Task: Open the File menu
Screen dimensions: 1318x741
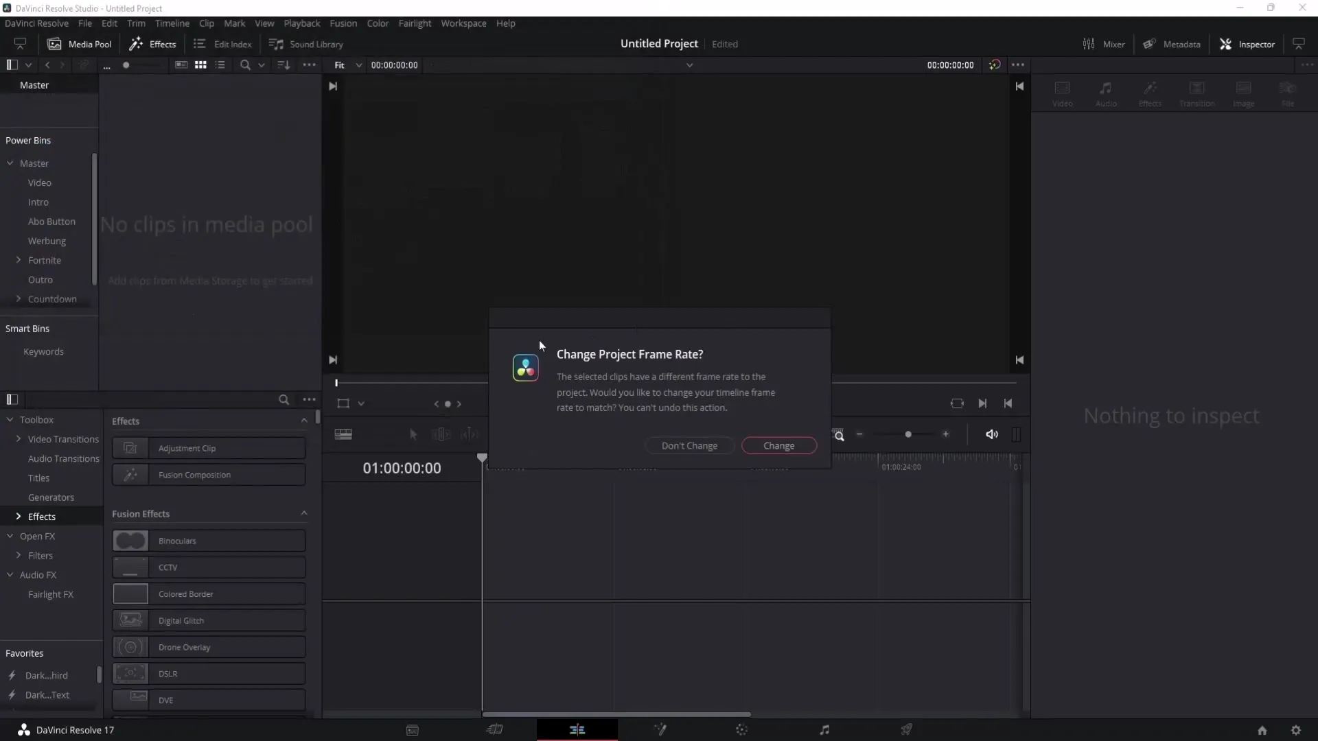Action: (x=85, y=23)
